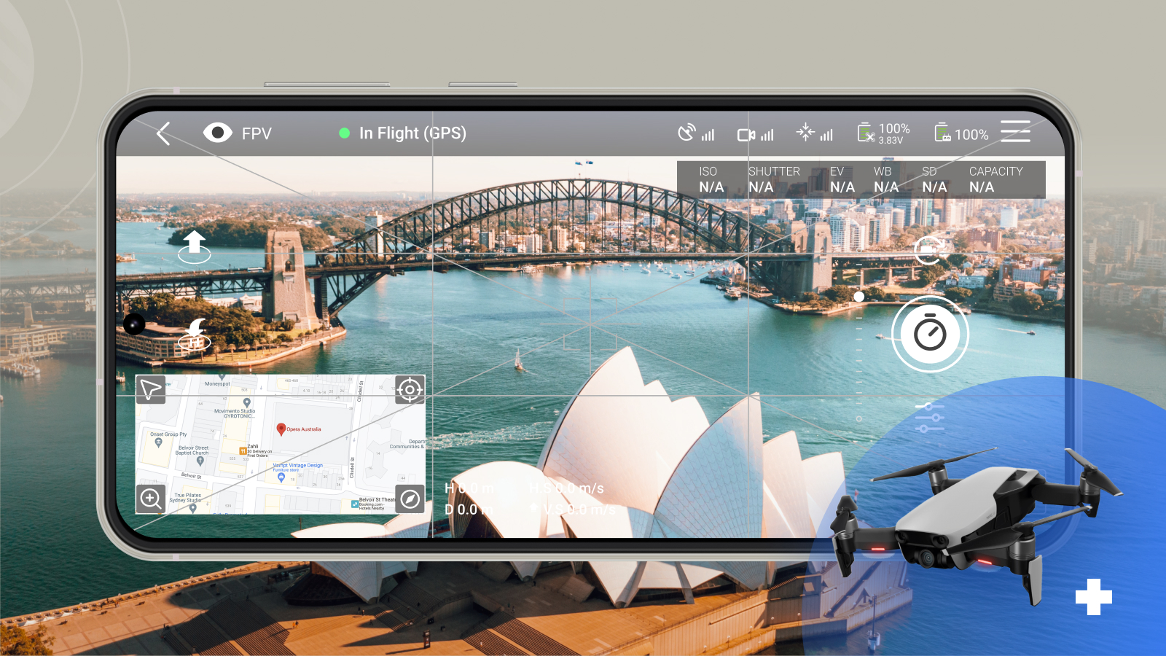Screen dimensions: 1166x656
Task: Toggle camera photo/video mode switch
Action: 929,250
